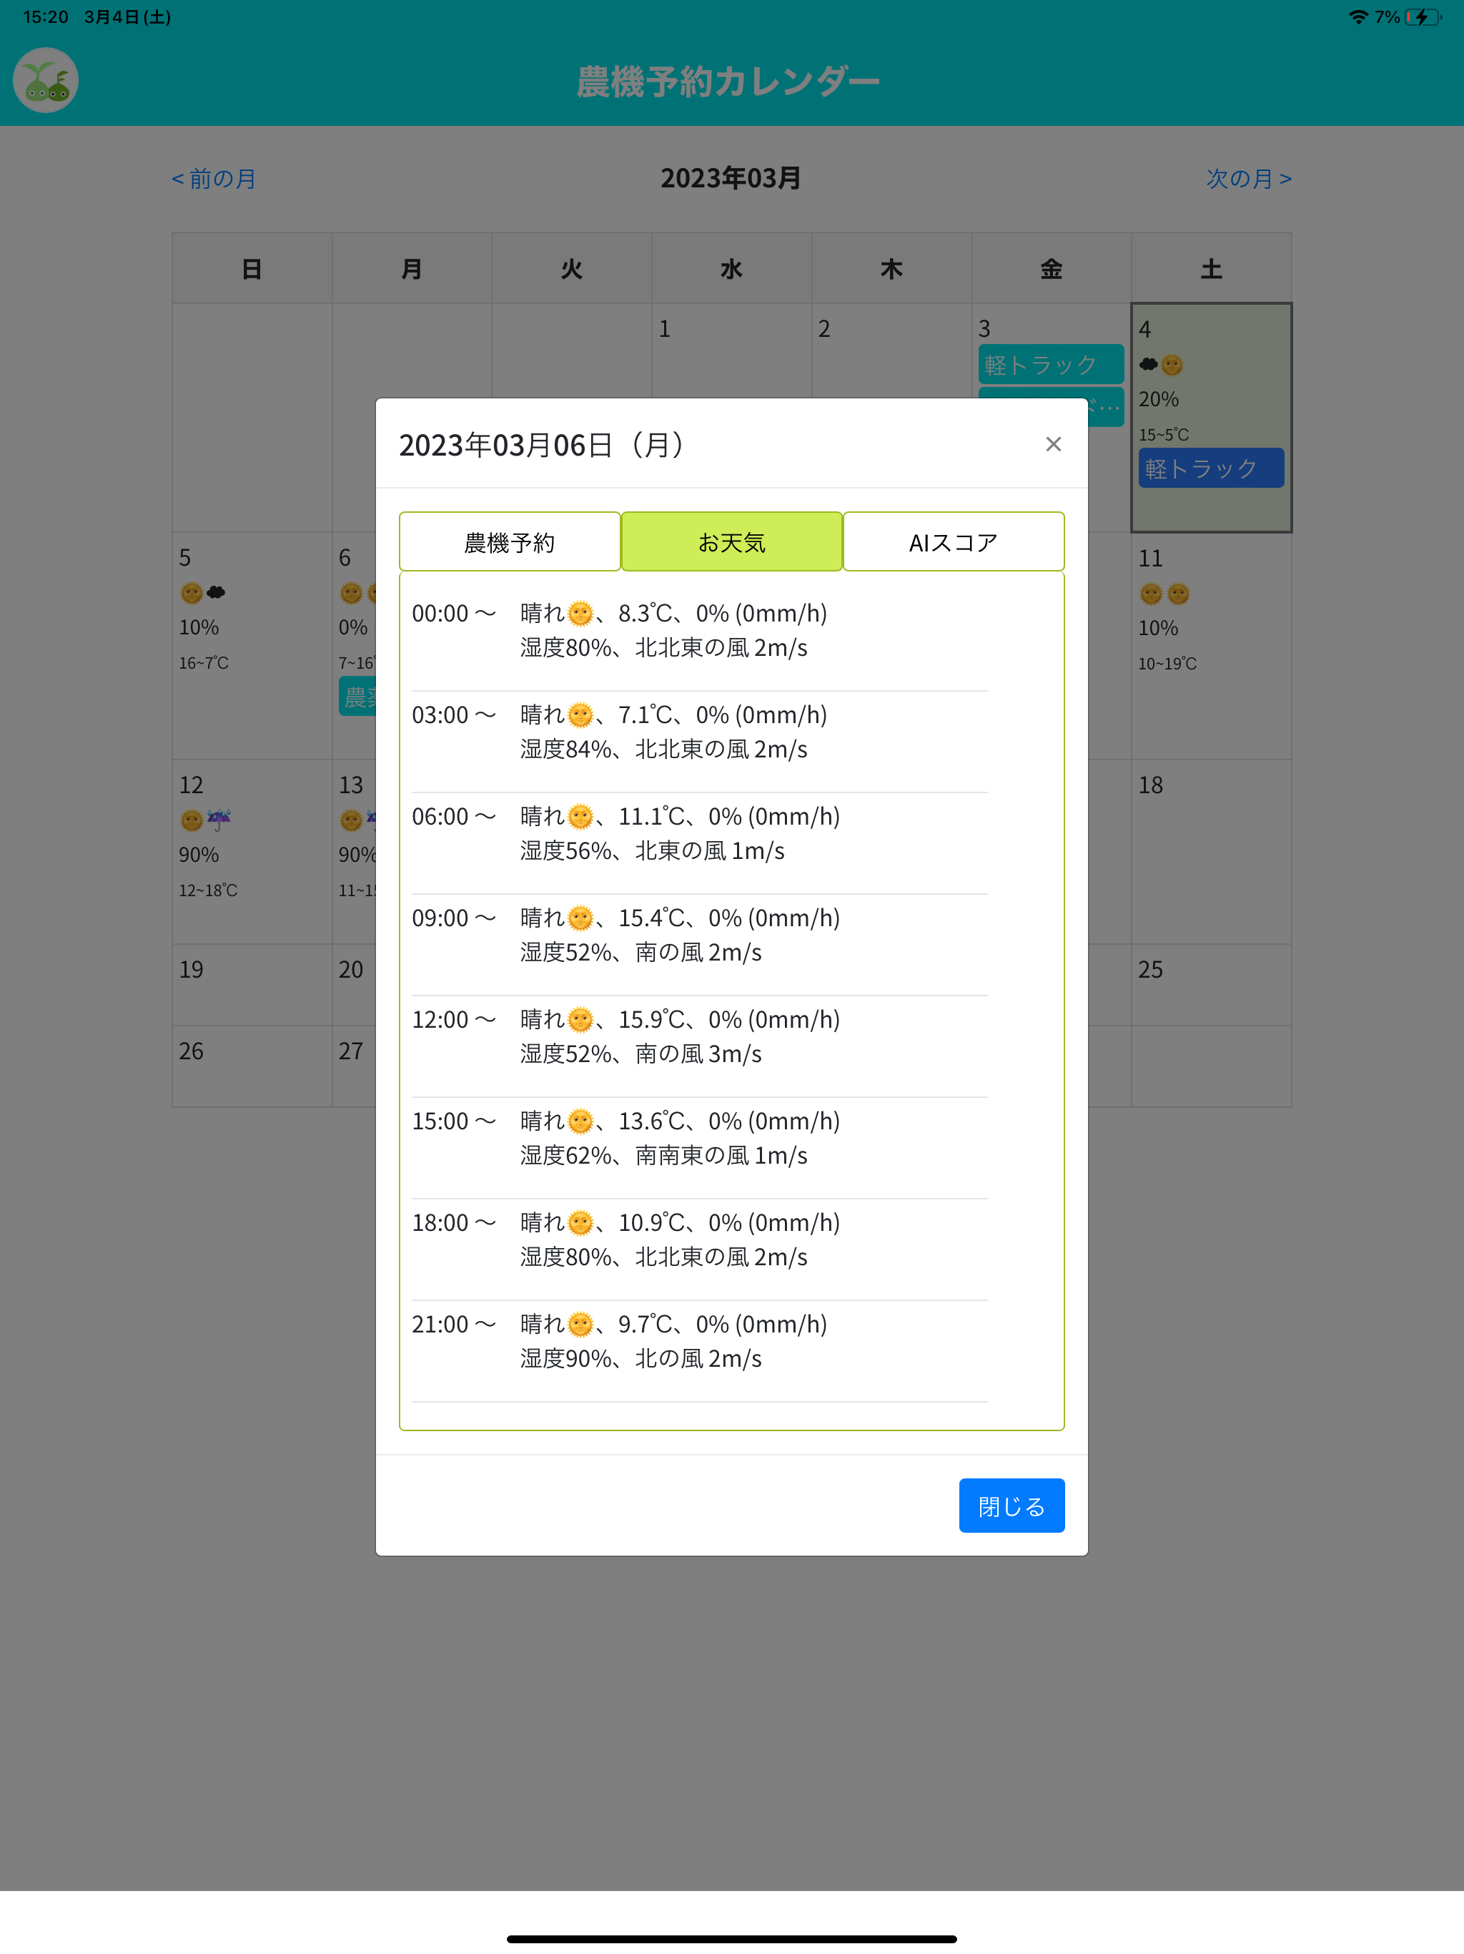
Task: Select the お天気 tab
Action: pyautogui.click(x=731, y=542)
